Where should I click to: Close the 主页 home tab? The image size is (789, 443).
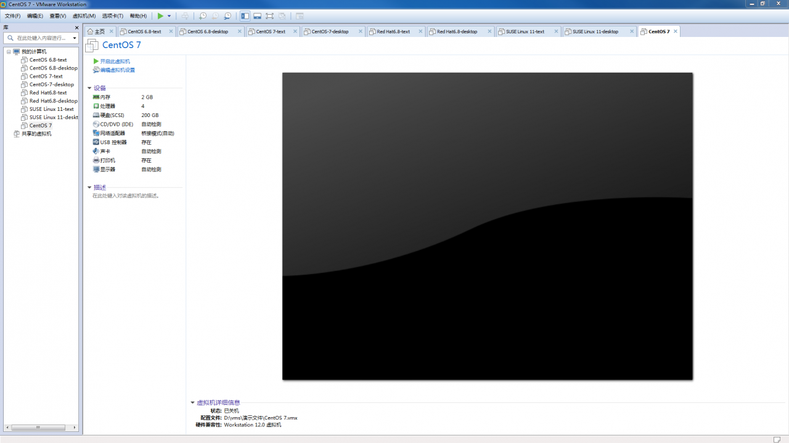pos(111,31)
